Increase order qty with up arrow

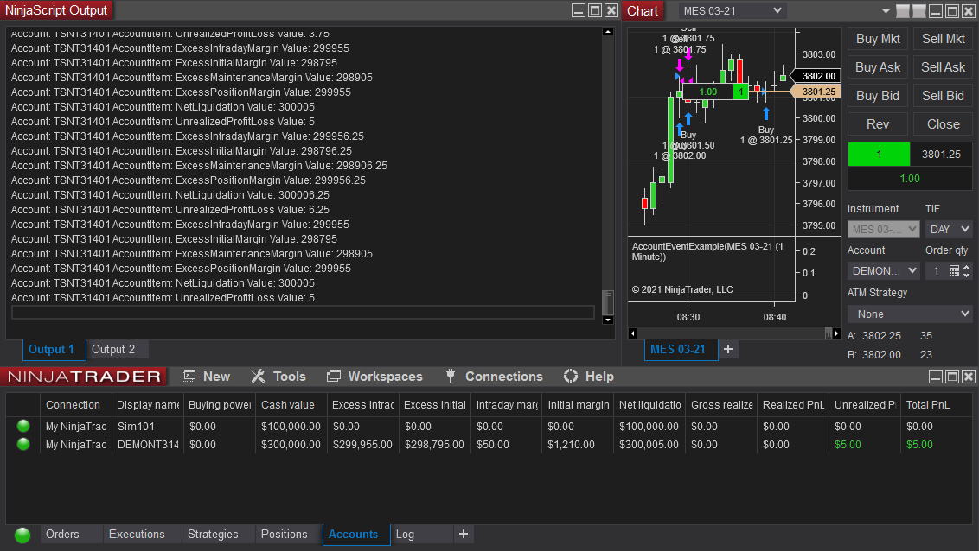pos(967,268)
